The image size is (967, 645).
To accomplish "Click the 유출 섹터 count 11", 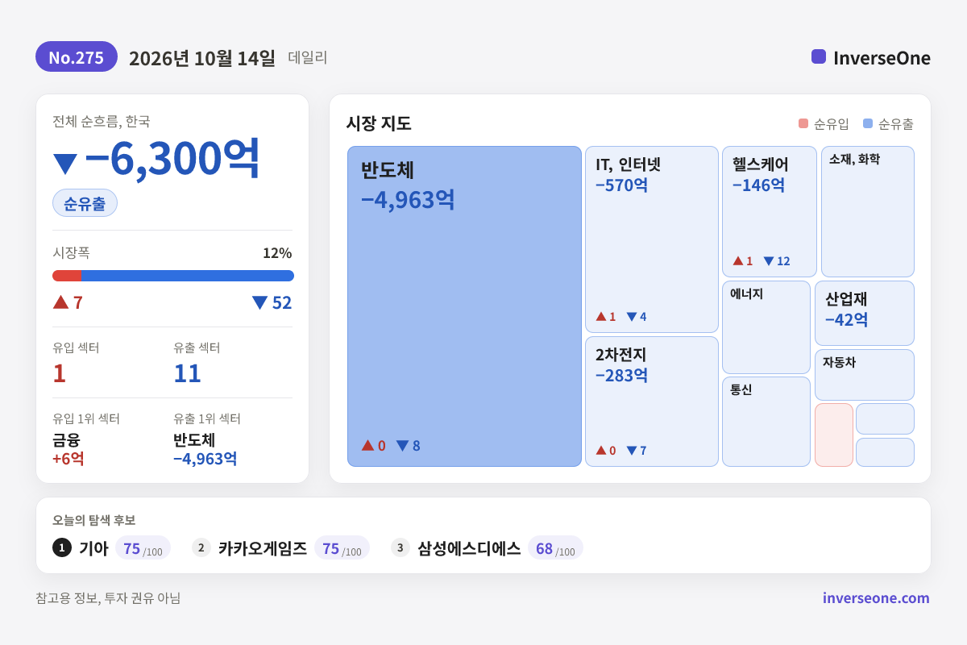I will 187,373.
